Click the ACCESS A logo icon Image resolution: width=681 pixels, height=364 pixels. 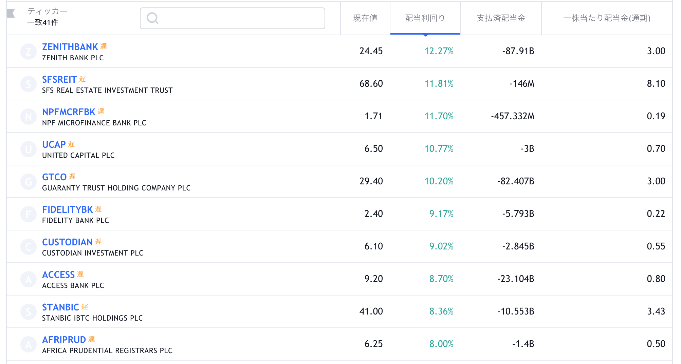[x=29, y=279]
